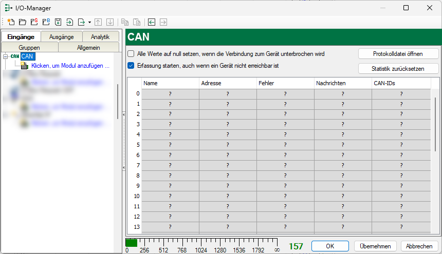Image resolution: width=442 pixels, height=254 pixels.
Task: Click the Fehler column header
Action: coord(285,83)
